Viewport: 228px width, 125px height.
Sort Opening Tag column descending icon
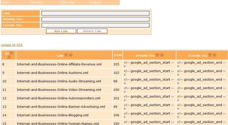coord(157,55)
